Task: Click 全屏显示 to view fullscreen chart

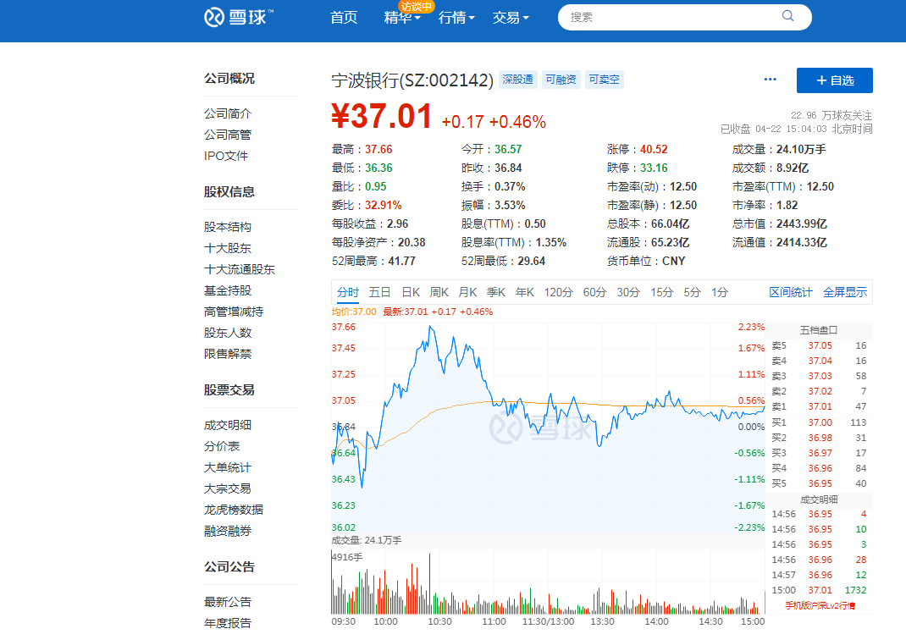Action: (x=845, y=292)
